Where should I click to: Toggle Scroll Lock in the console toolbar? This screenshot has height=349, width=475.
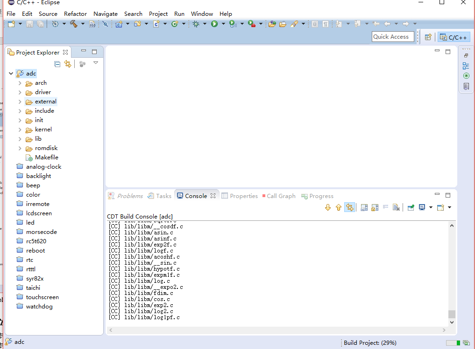coord(375,207)
